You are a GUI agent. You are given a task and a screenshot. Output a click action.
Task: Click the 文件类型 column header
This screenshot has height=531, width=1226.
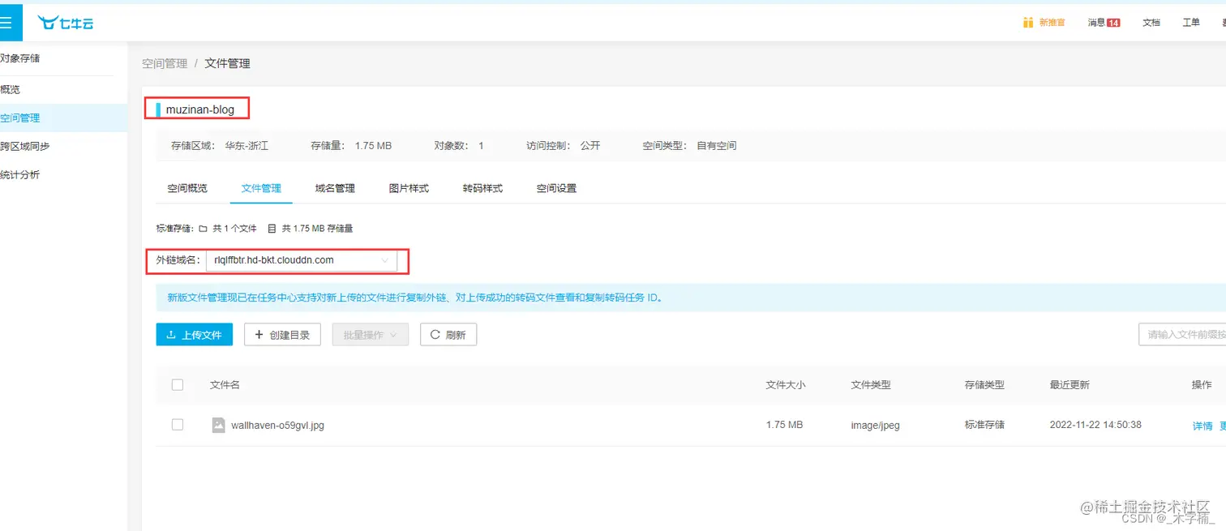coord(871,385)
